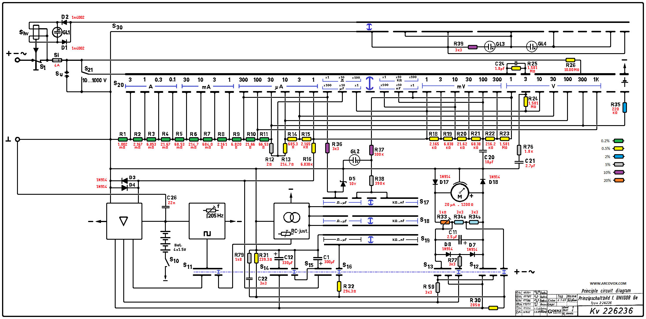Click the GL2 glow lamp symbol
Screen dimensions: 646x319
click(x=355, y=160)
